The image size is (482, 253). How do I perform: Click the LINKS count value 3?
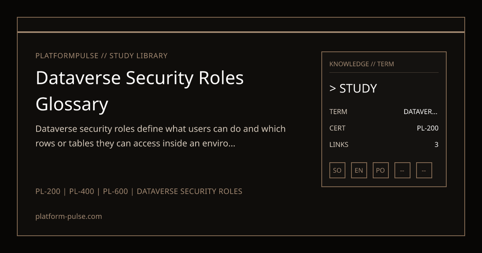437,145
